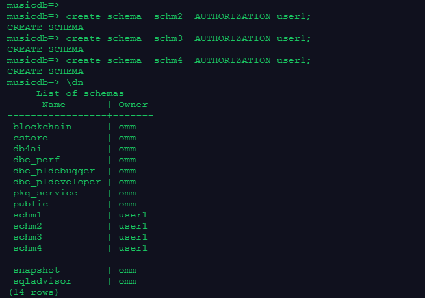425x298 pixels.
Task: Select the dbe_pldebugger schema name
Action: 54,171
